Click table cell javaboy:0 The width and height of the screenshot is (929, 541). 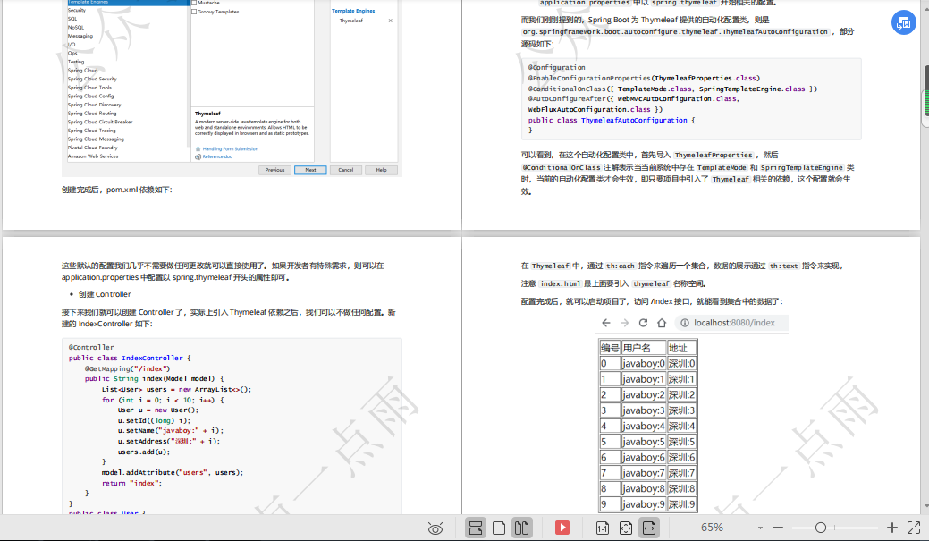[644, 363]
